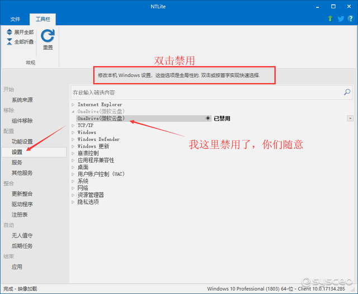
Task: Open the 文件 menu tab
Action: pos(15,19)
